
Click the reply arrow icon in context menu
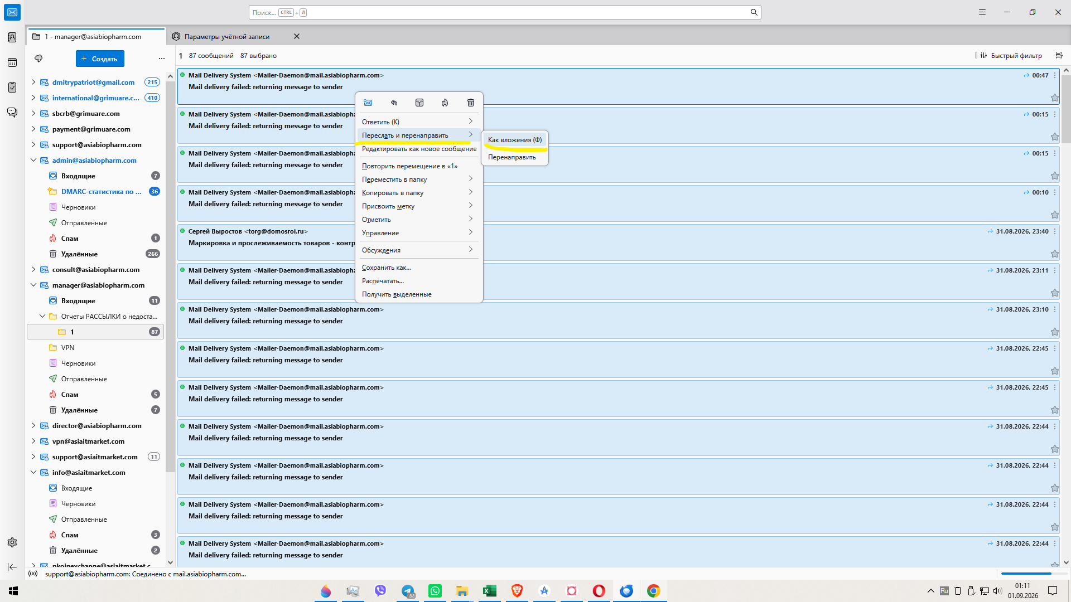394,103
